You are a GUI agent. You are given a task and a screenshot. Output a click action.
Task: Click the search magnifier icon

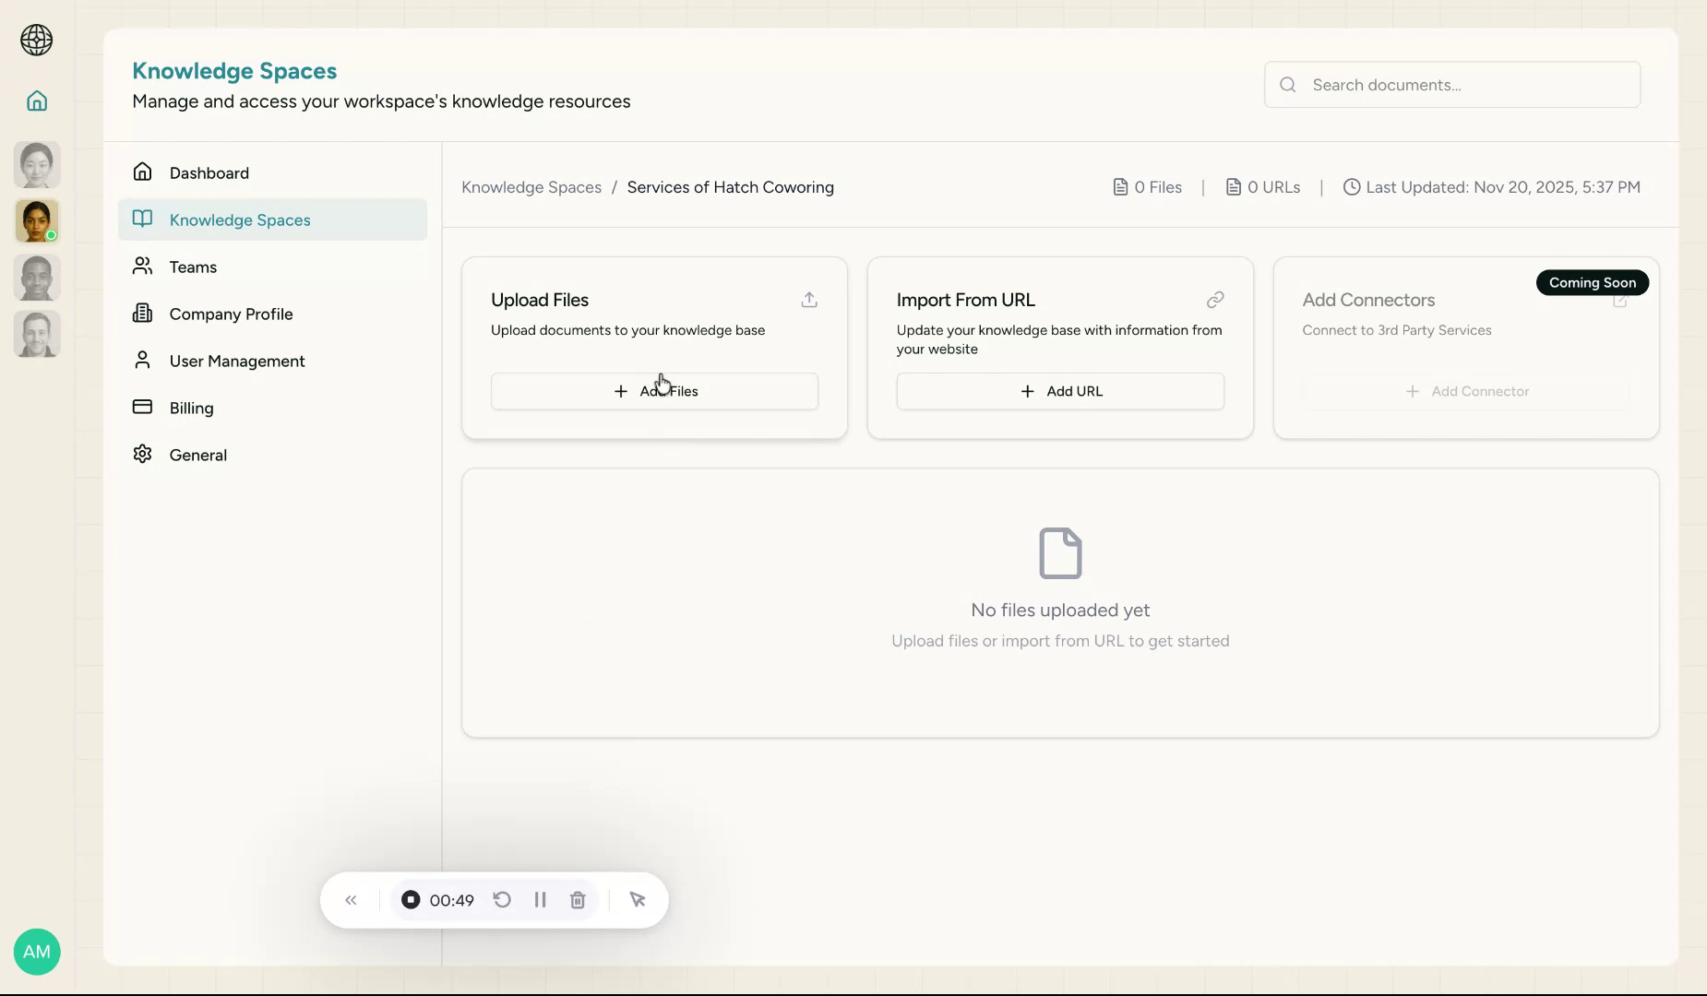(1287, 85)
